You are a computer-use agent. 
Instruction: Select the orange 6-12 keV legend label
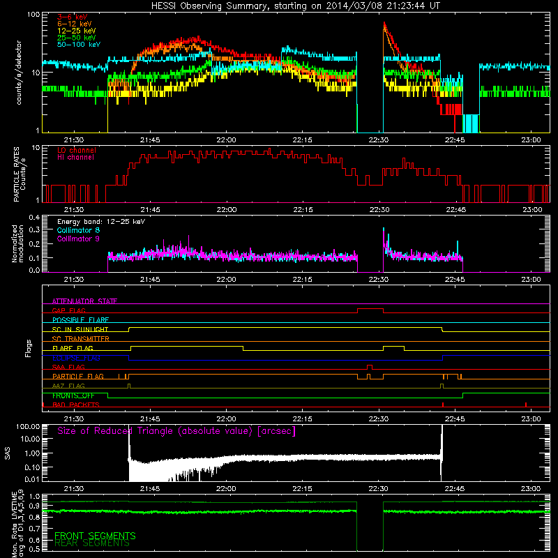point(75,24)
